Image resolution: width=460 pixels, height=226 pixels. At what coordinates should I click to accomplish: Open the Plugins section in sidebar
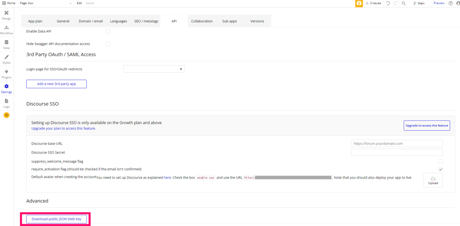7,74
